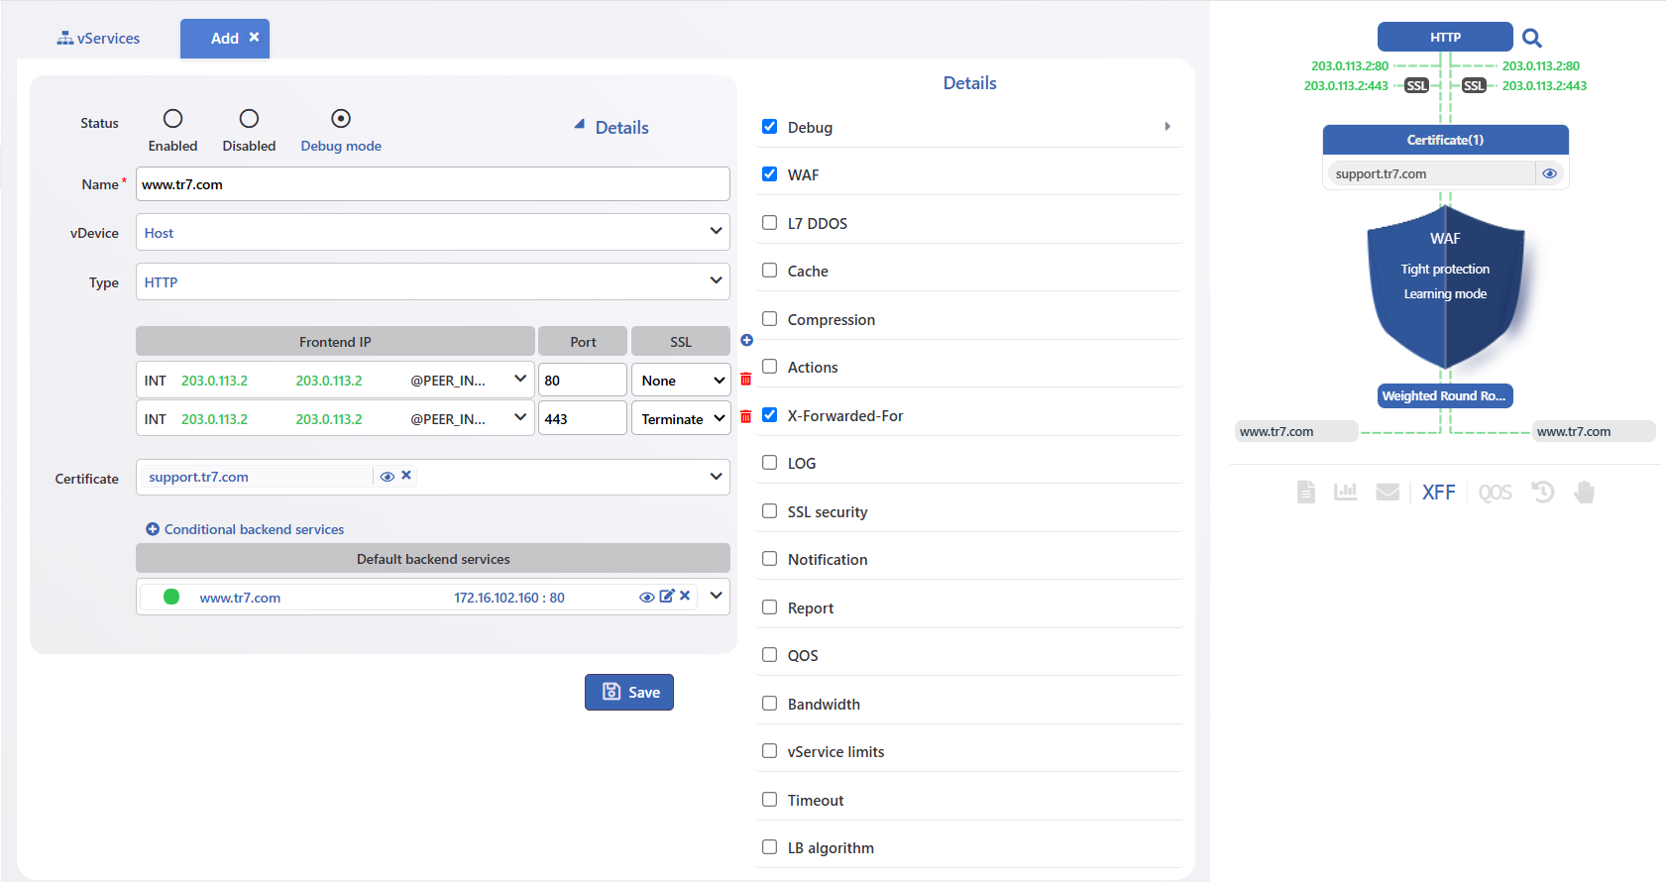Viewport: 1666px width, 882px height.
Task: Enable the L7 DDOS checkbox
Action: (x=769, y=222)
